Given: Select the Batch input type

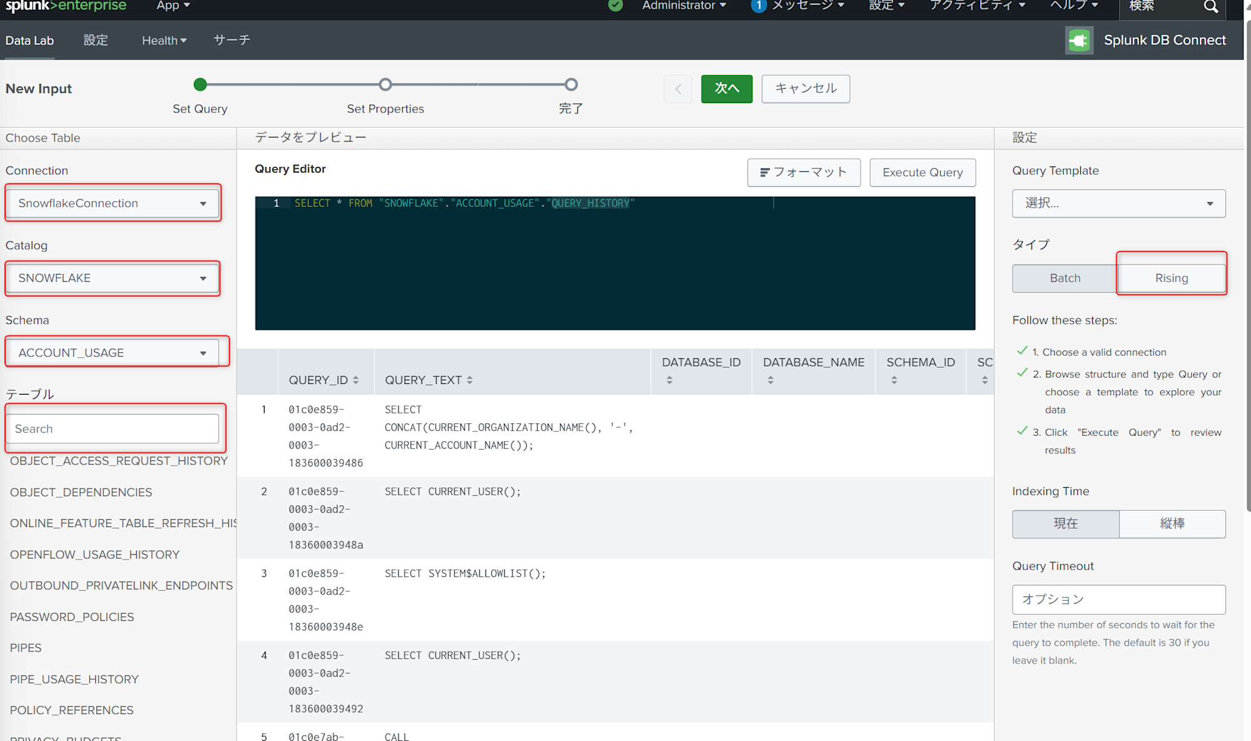Looking at the screenshot, I should 1065,278.
